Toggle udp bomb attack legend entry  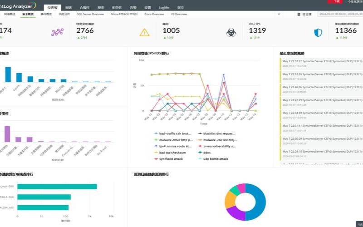[x=214, y=159]
